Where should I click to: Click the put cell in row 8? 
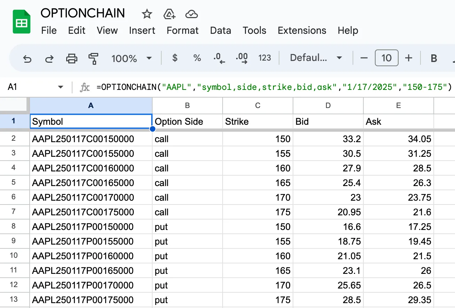187,227
